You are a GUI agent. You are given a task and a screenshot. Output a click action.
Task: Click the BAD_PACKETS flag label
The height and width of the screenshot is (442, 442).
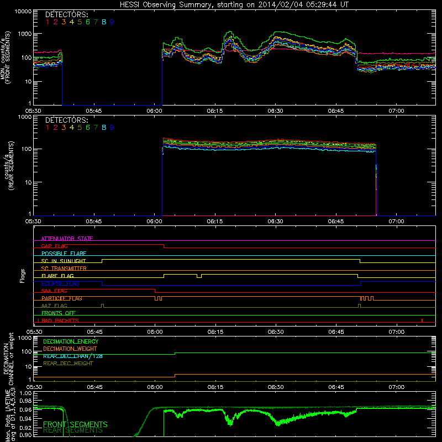click(x=60, y=320)
